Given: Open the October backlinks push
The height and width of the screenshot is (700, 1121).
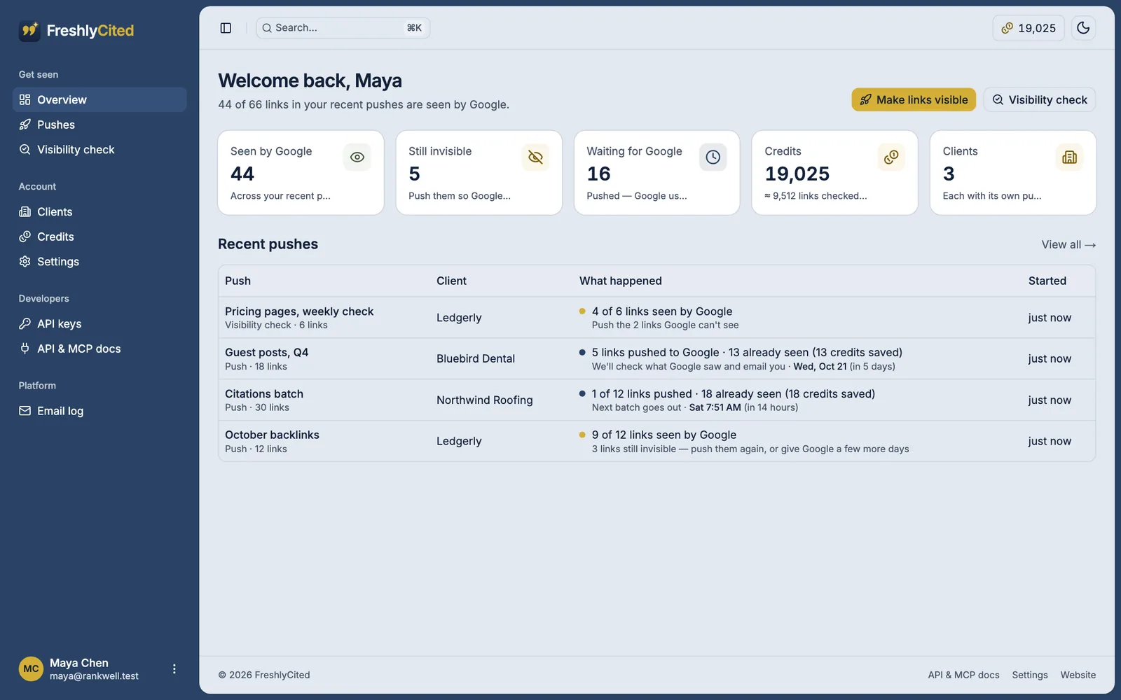Looking at the screenshot, I should tap(272, 435).
